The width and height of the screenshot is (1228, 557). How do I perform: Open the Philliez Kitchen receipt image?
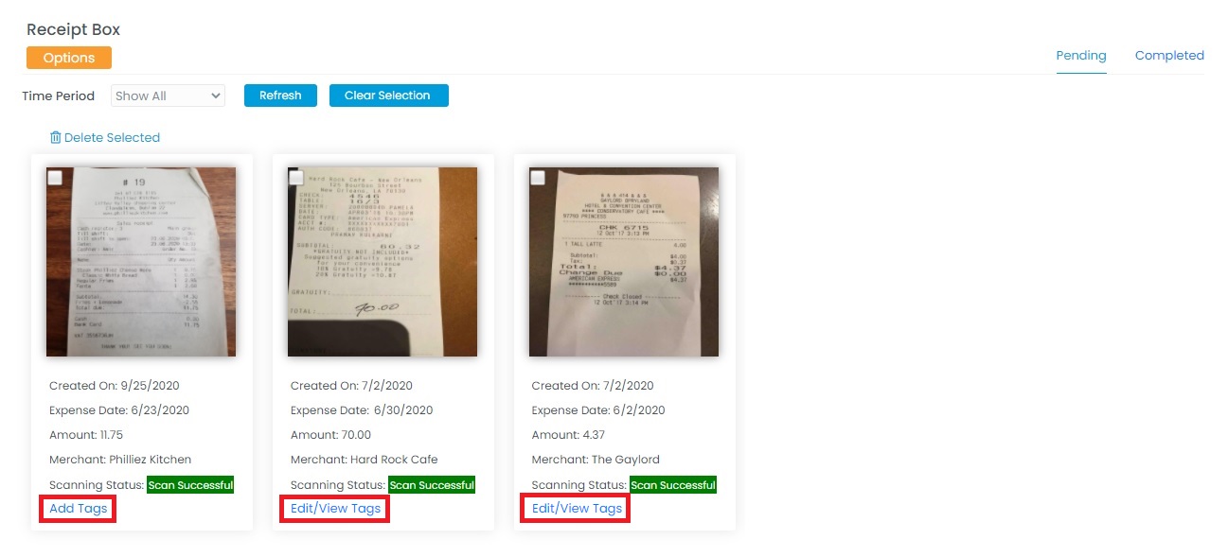141,262
